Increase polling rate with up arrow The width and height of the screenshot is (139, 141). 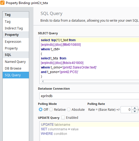[135, 108]
